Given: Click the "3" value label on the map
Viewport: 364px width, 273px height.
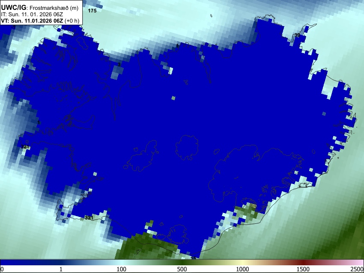Looking at the screenshot, I should point(119,65).
